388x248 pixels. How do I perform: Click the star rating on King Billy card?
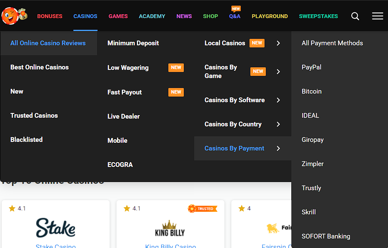point(132,208)
